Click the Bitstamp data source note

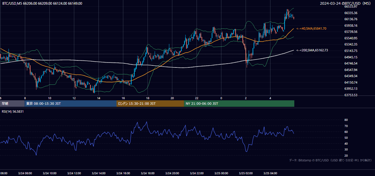pyautogui.click(x=330, y=160)
